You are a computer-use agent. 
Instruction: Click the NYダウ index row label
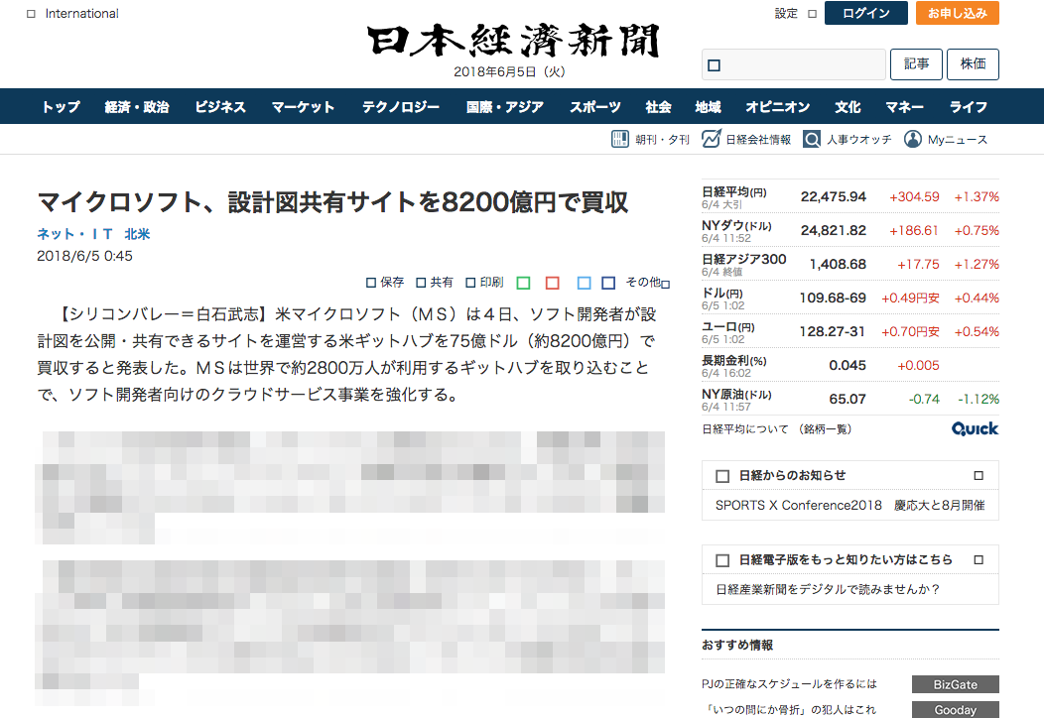[736, 226]
